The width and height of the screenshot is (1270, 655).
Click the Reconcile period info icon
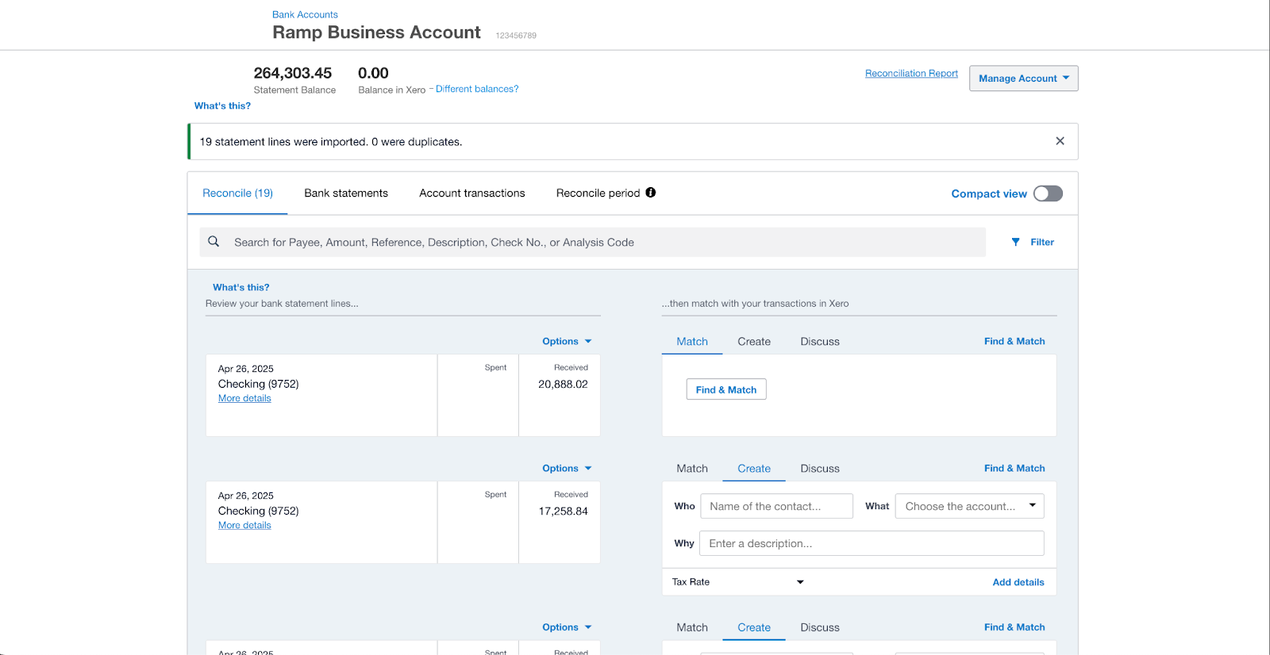(651, 193)
